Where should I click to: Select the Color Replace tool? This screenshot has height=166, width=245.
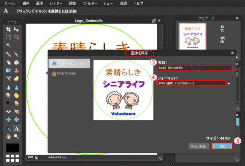9,78
